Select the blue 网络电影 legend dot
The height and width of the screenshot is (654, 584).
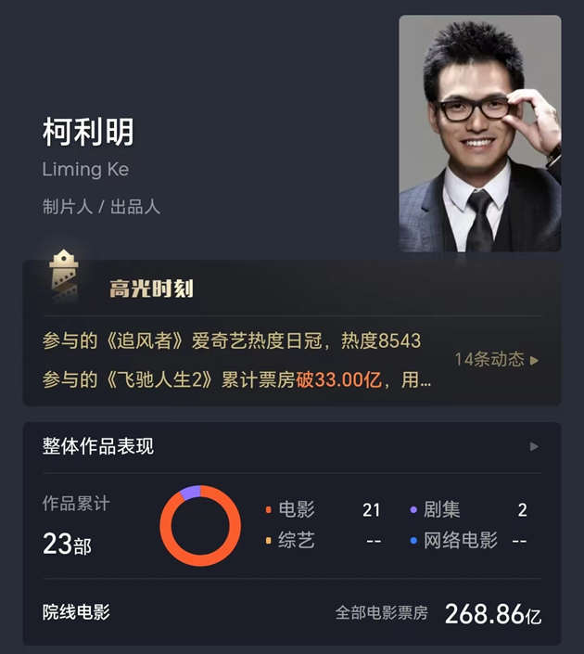tap(413, 541)
